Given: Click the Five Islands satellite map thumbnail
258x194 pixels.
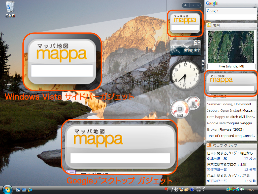Looking at the screenshot, I should click(x=231, y=47).
